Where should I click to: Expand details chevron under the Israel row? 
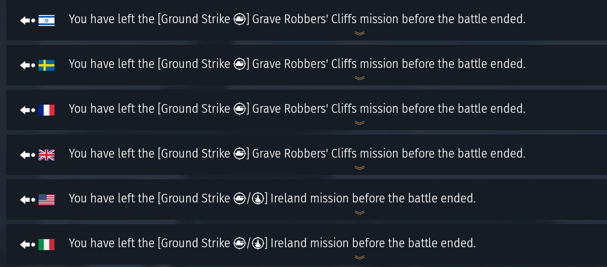359,33
